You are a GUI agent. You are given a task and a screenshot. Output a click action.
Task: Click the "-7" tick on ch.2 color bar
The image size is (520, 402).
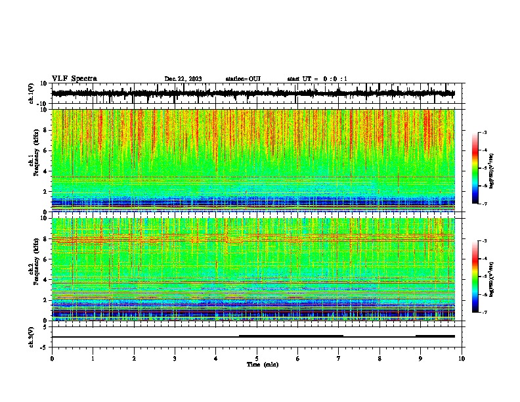click(x=485, y=312)
